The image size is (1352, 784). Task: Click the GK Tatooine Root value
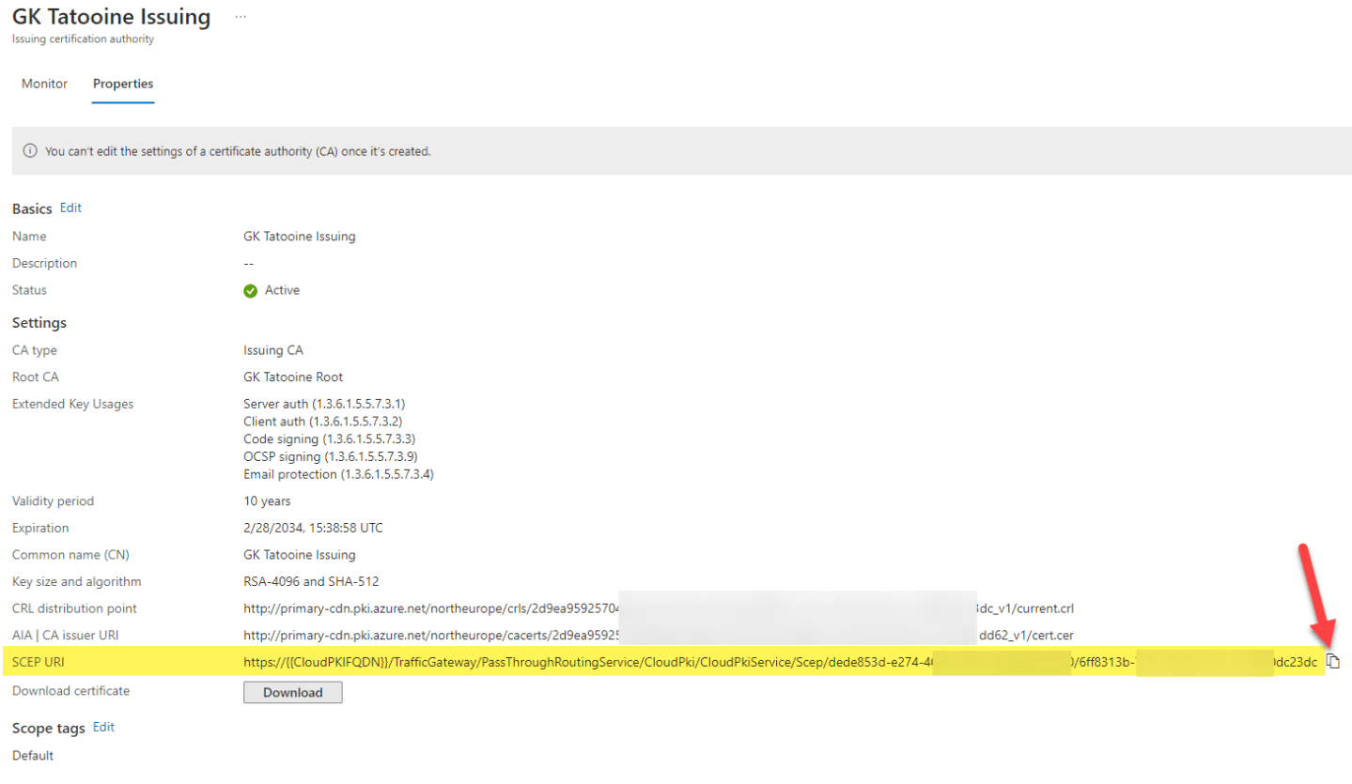click(293, 377)
